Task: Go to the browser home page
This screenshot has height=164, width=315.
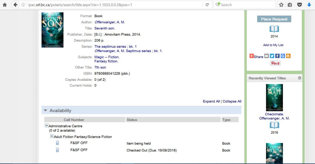Action: point(5,5)
